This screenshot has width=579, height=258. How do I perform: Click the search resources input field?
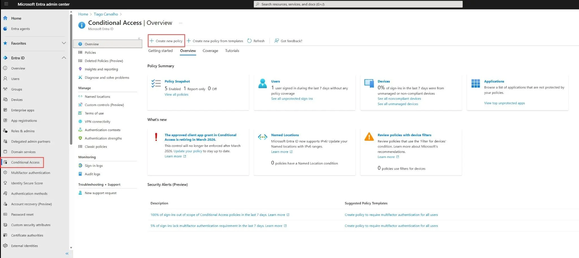pyautogui.click(x=358, y=4)
